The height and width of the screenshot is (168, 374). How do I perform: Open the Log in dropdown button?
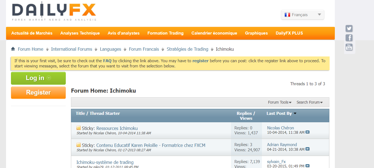(38, 78)
